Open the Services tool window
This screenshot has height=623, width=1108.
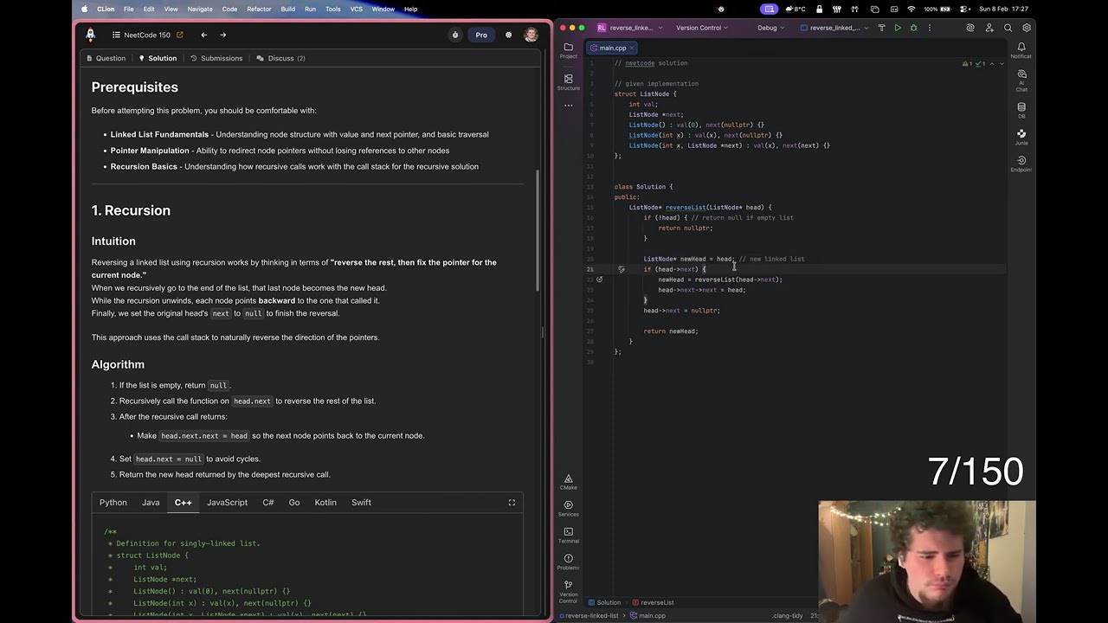click(568, 508)
